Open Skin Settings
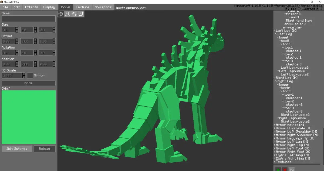Screen dimensions: 324x171 tap(17, 149)
